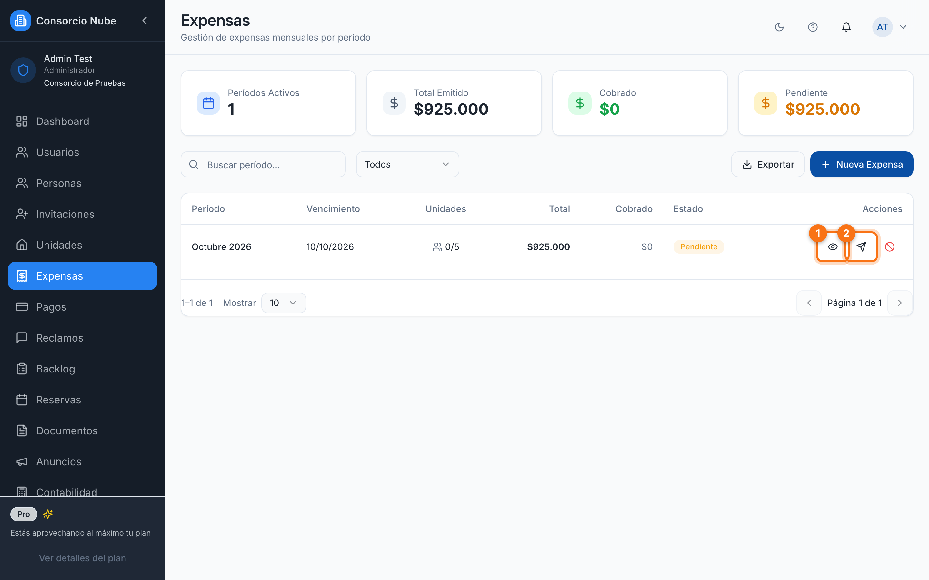Open Ver detalles del plan link
Viewport: 929px width, 580px height.
click(x=83, y=558)
